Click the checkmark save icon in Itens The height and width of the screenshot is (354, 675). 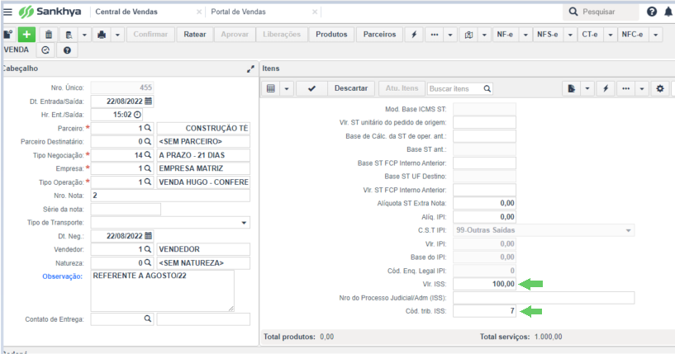tap(311, 88)
